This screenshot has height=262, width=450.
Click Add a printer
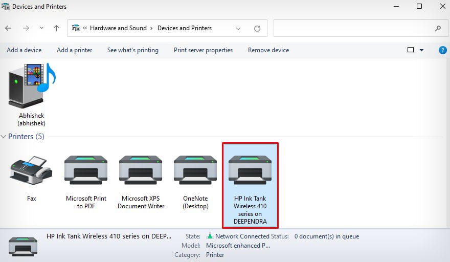pos(74,50)
